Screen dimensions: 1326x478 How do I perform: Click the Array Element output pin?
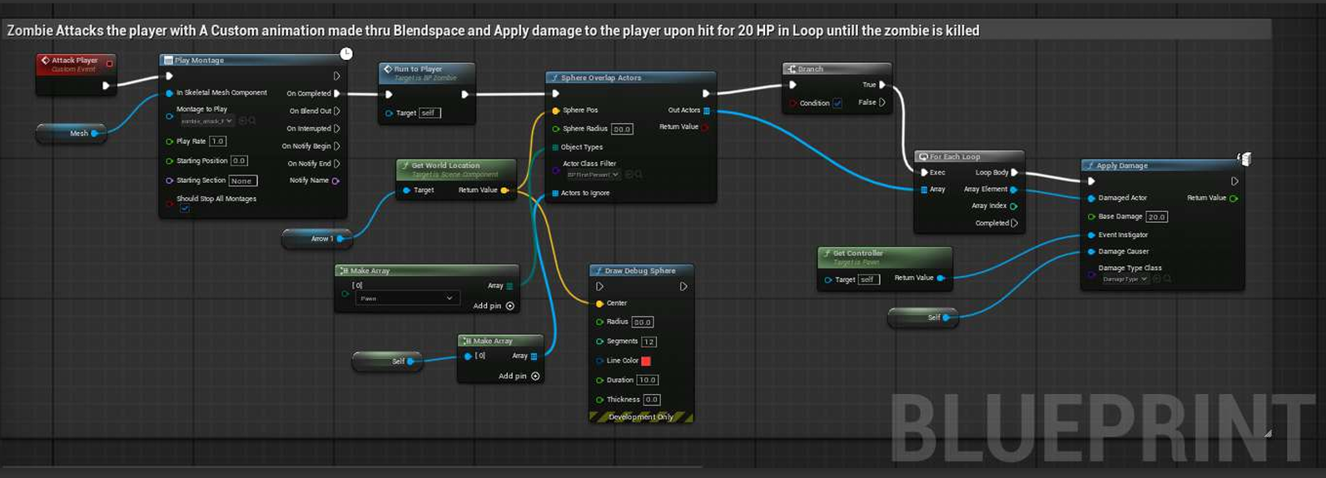click(x=1014, y=190)
